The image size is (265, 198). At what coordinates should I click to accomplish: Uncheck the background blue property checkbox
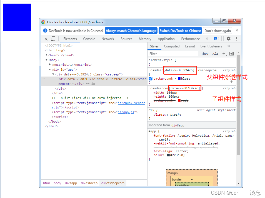(151, 78)
